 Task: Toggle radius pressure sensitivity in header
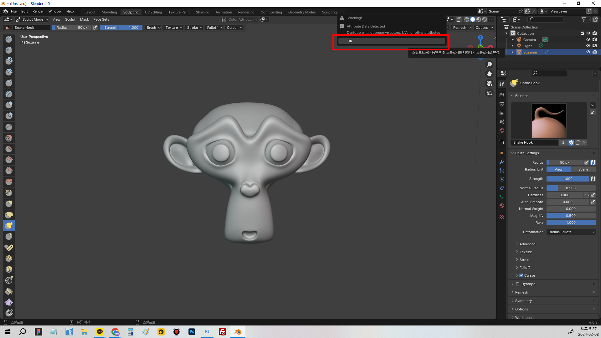[95, 28]
